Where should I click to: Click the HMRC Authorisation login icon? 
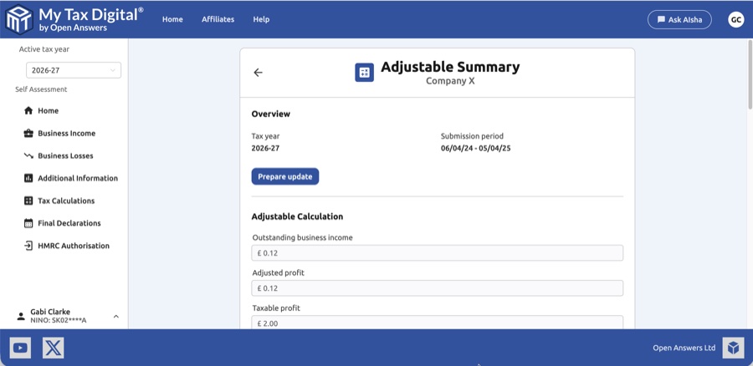tap(28, 246)
